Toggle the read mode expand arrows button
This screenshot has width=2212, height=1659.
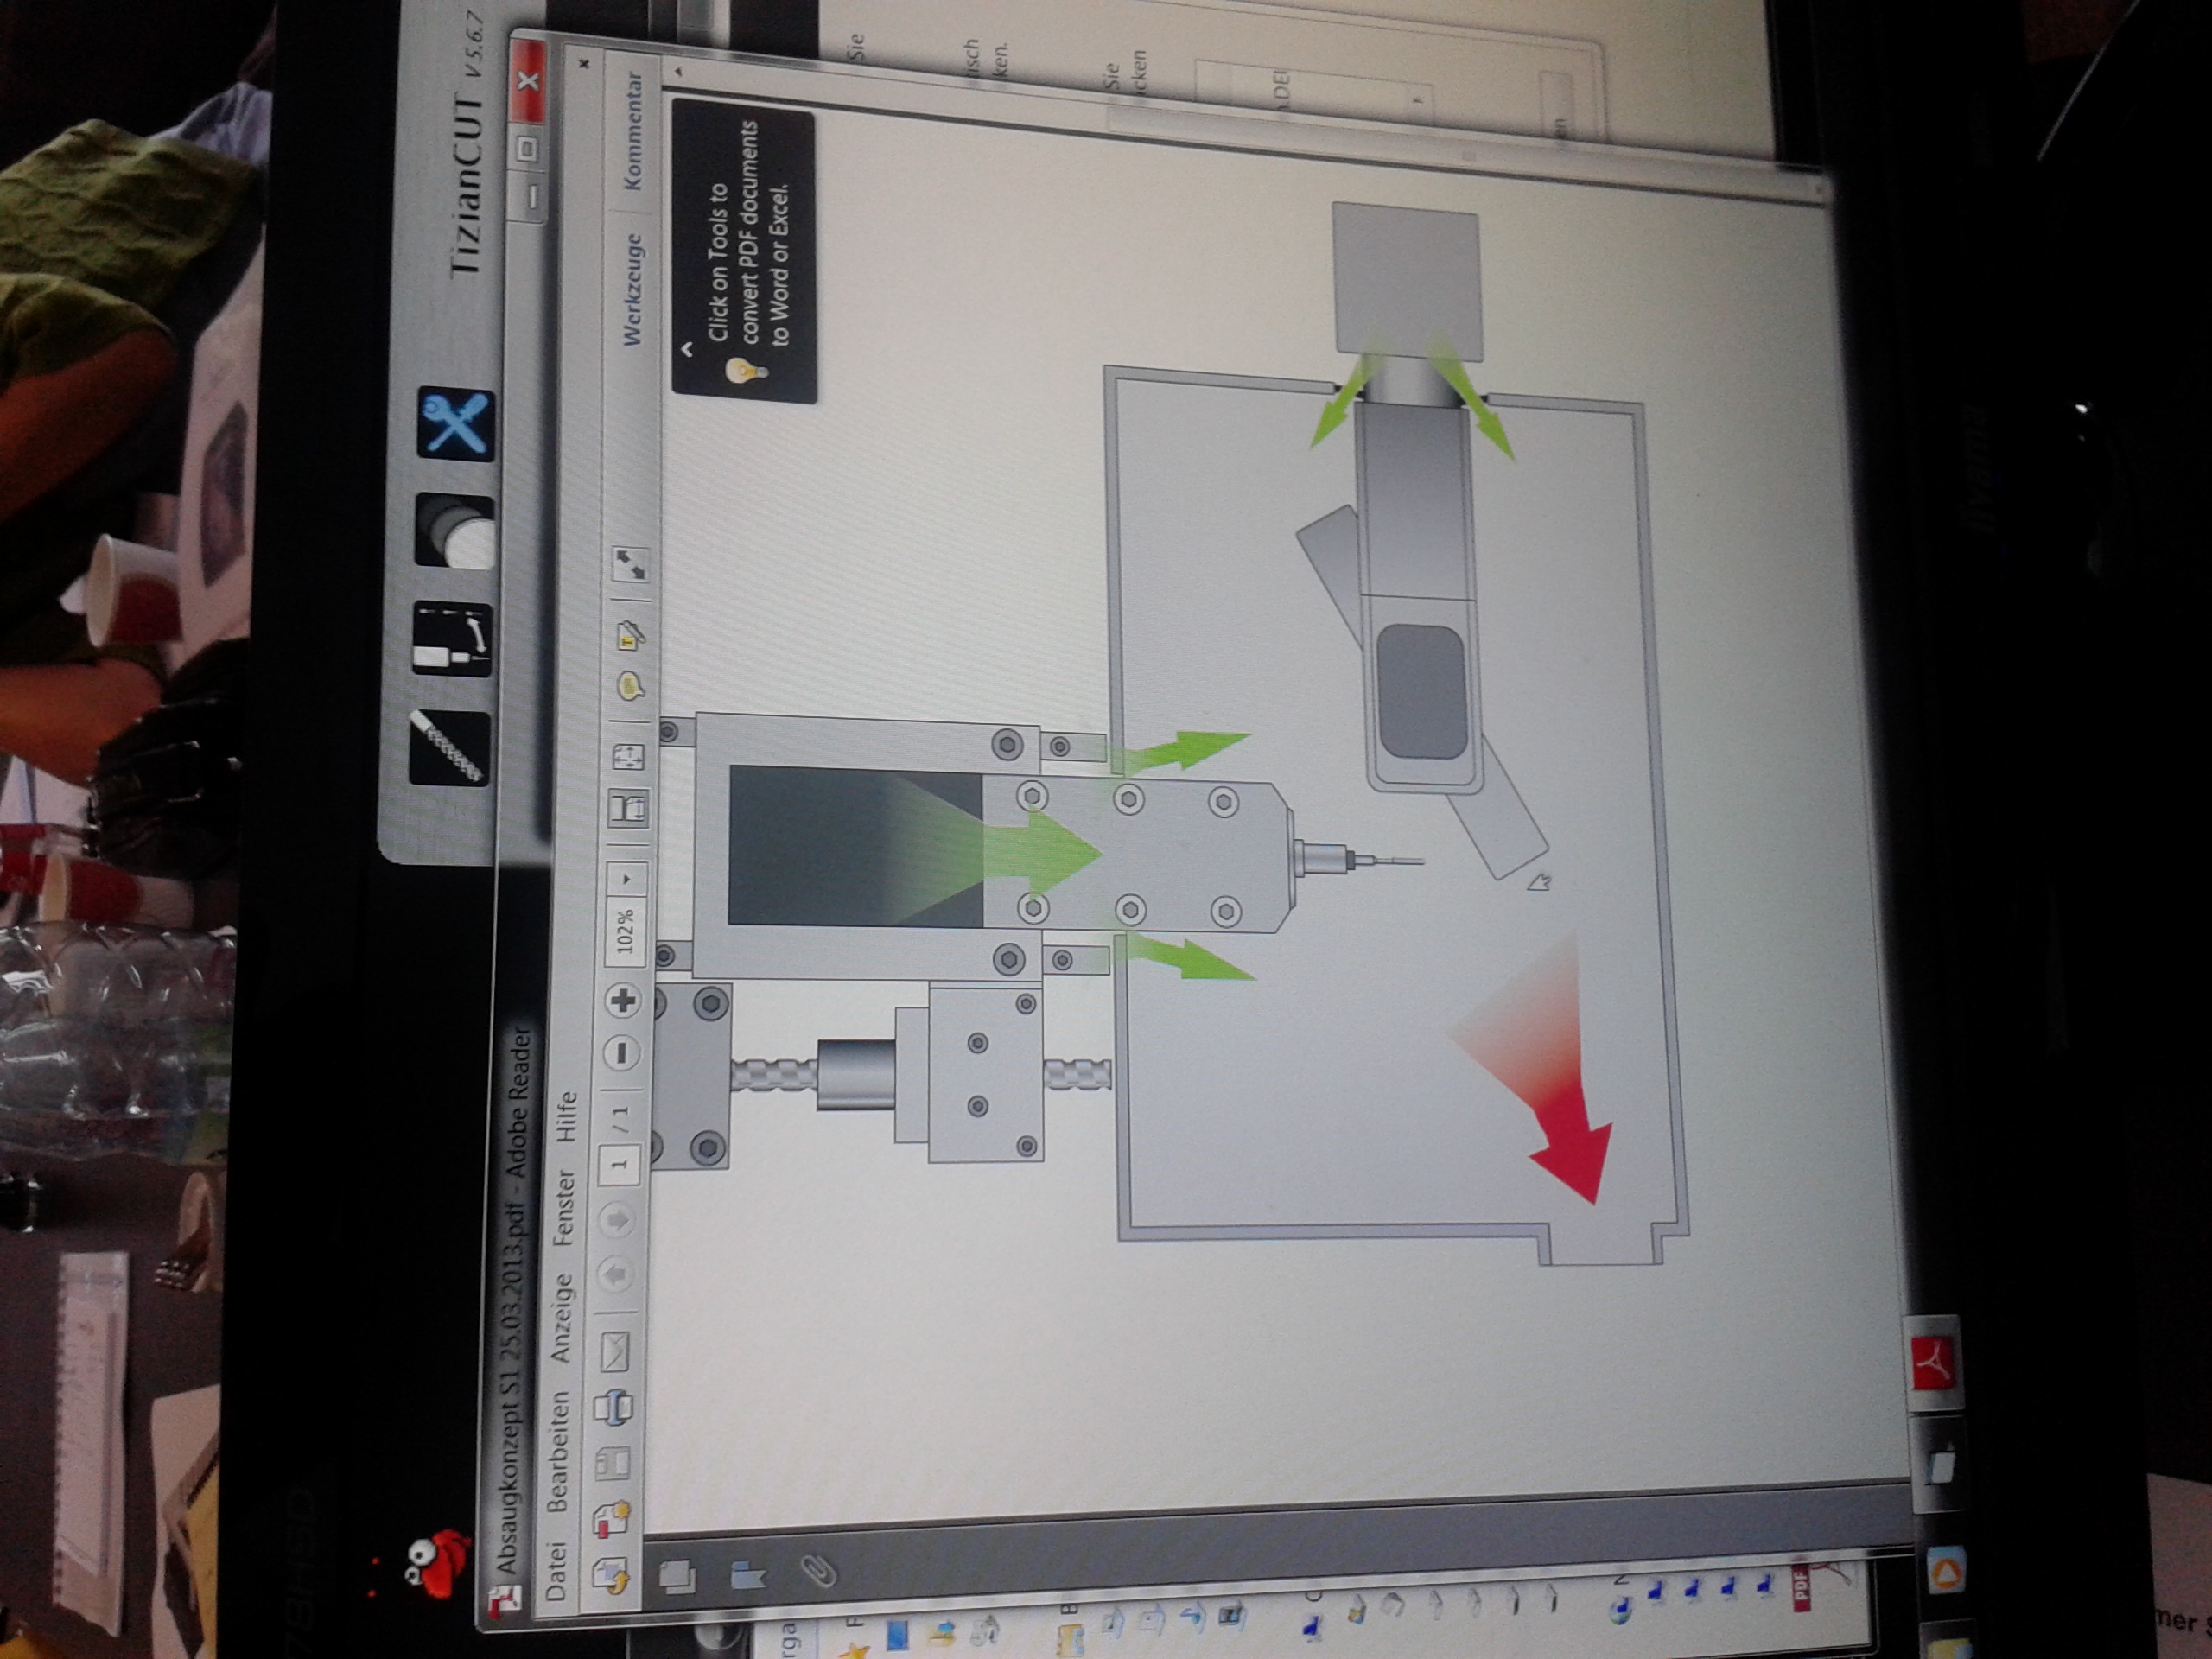point(630,565)
